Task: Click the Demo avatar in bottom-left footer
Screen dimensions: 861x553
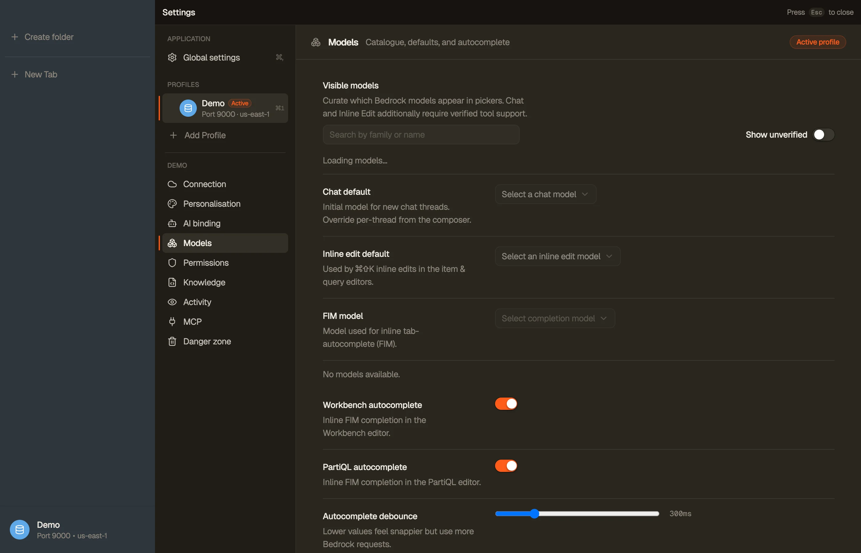Action: 19,530
